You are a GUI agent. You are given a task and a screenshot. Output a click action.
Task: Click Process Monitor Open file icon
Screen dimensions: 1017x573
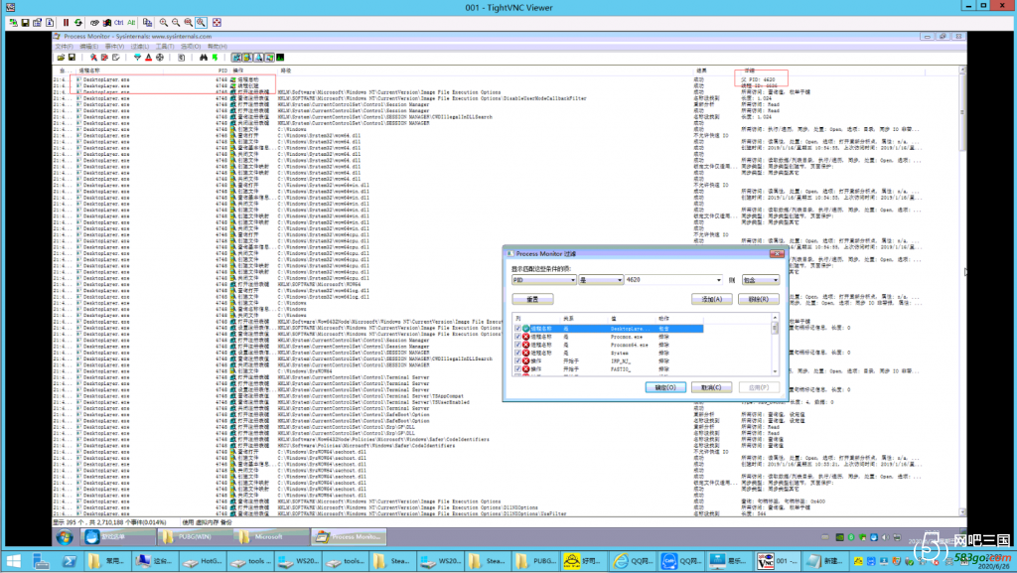61,57
